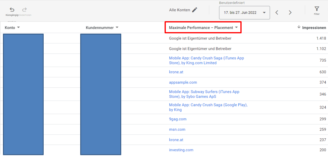
Task: Open the Candy Crush Saga iTunes App Store link
Action: [206, 60]
